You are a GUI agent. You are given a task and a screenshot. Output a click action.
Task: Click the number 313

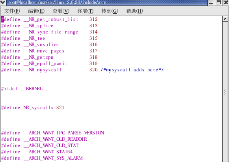(93, 26)
